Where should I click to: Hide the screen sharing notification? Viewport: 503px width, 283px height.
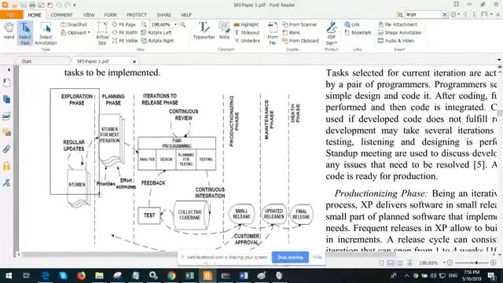click(x=317, y=257)
